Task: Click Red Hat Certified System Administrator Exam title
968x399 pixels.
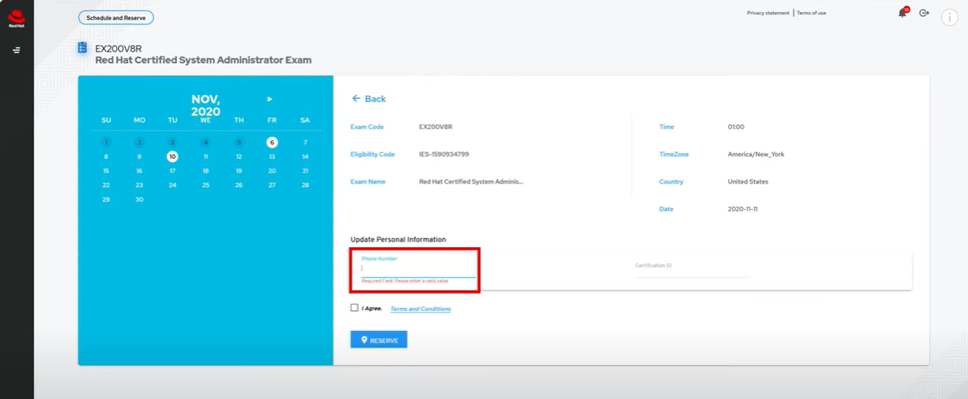Action: tap(204, 60)
